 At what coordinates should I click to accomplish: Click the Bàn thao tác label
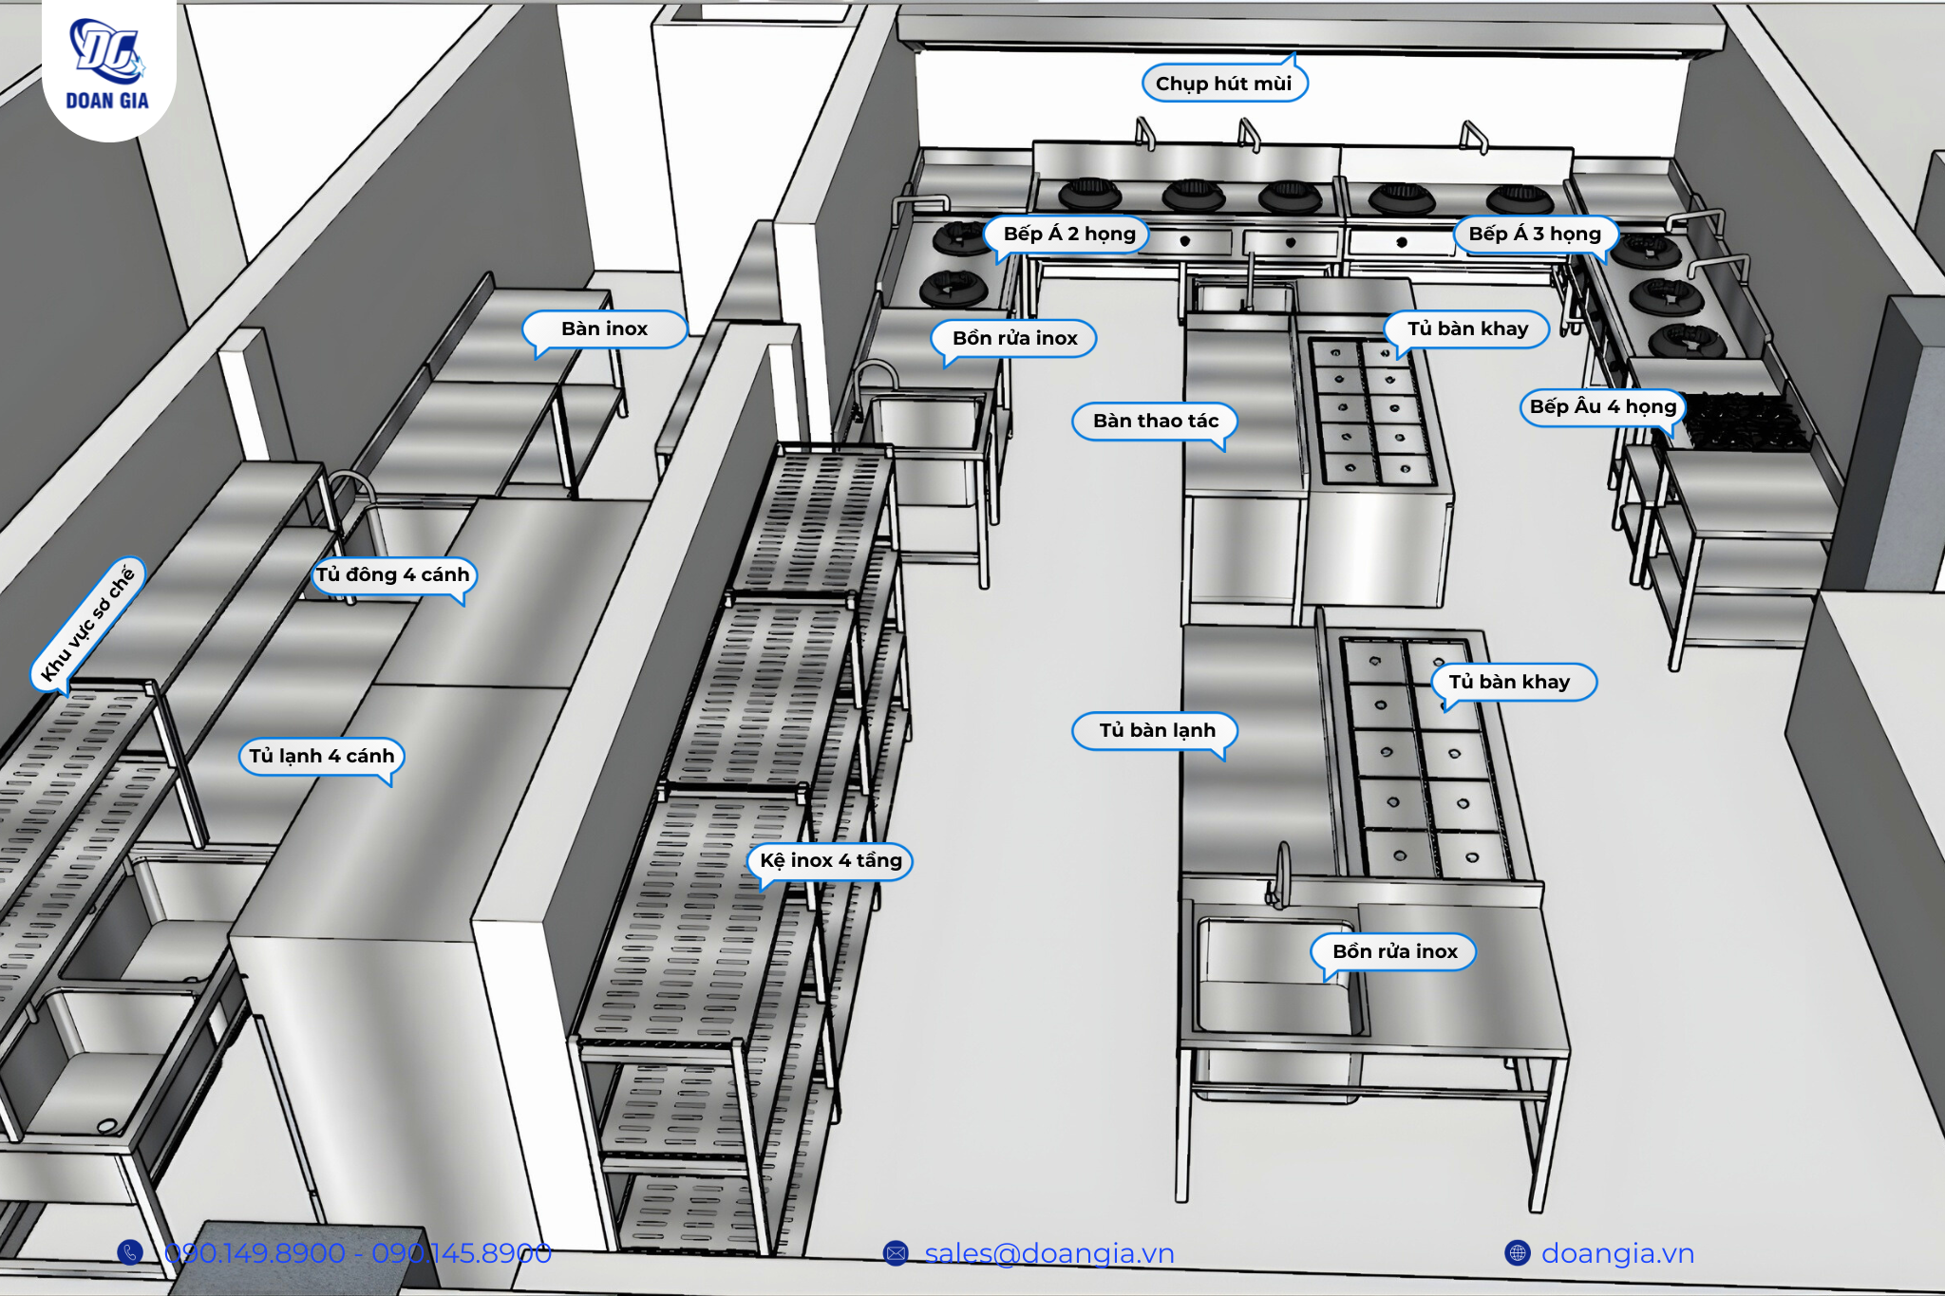[x=1155, y=421]
